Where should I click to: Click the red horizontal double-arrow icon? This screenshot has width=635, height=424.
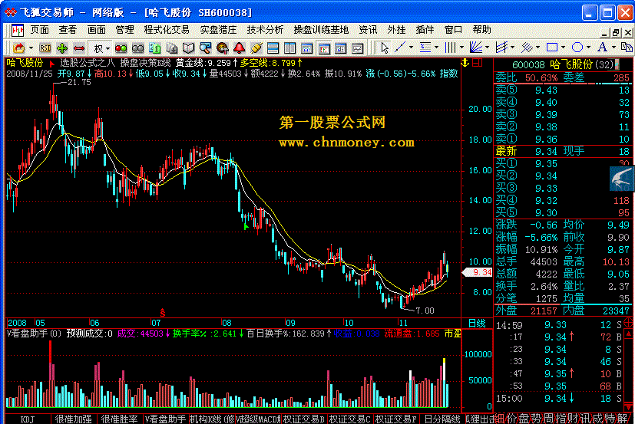(79, 48)
